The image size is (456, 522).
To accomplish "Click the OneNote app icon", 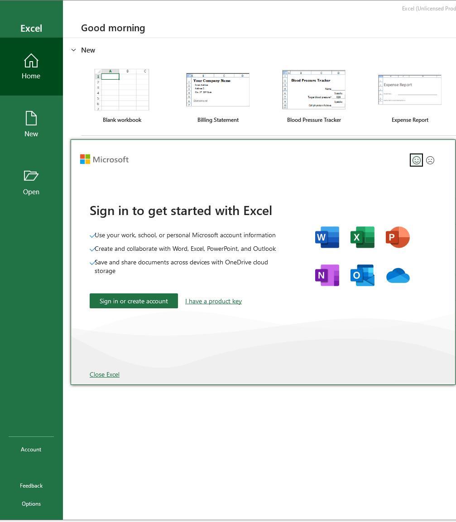I will click(x=327, y=275).
